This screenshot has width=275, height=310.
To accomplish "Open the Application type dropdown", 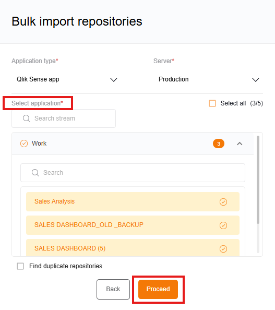I will coord(67,79).
